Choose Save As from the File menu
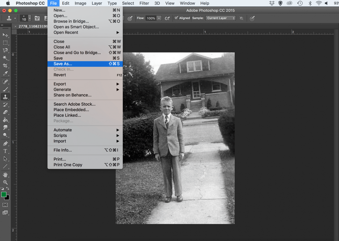The image size is (339, 241). click(x=63, y=64)
